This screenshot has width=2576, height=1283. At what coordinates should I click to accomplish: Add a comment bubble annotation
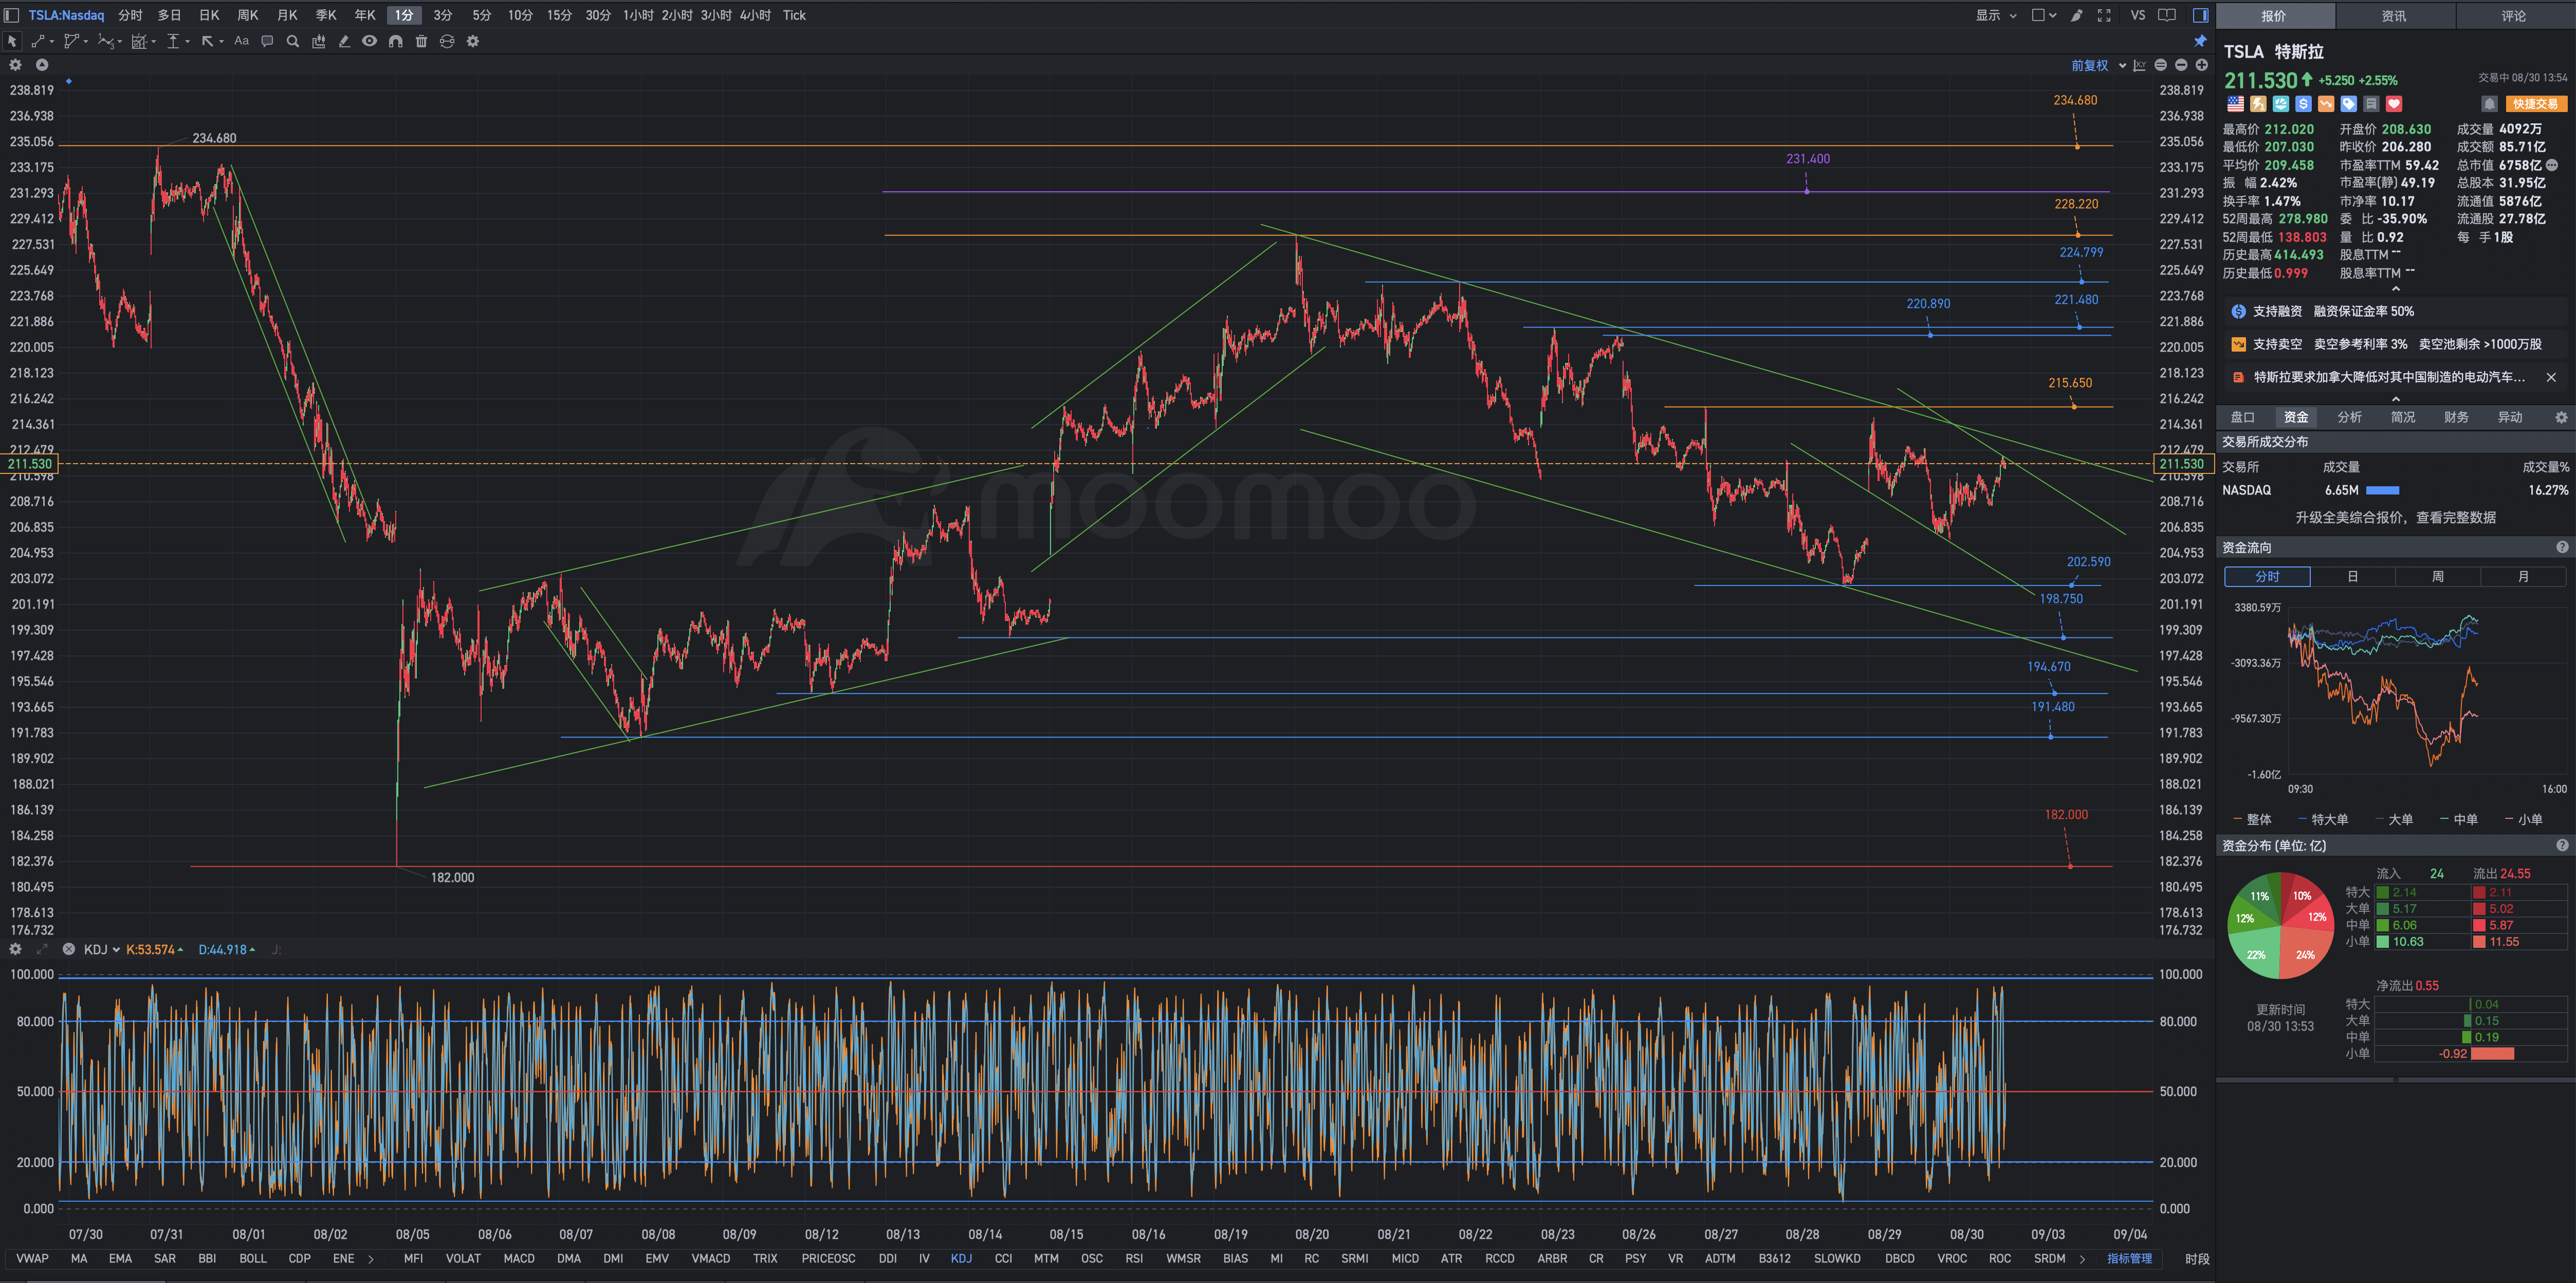pos(267,41)
